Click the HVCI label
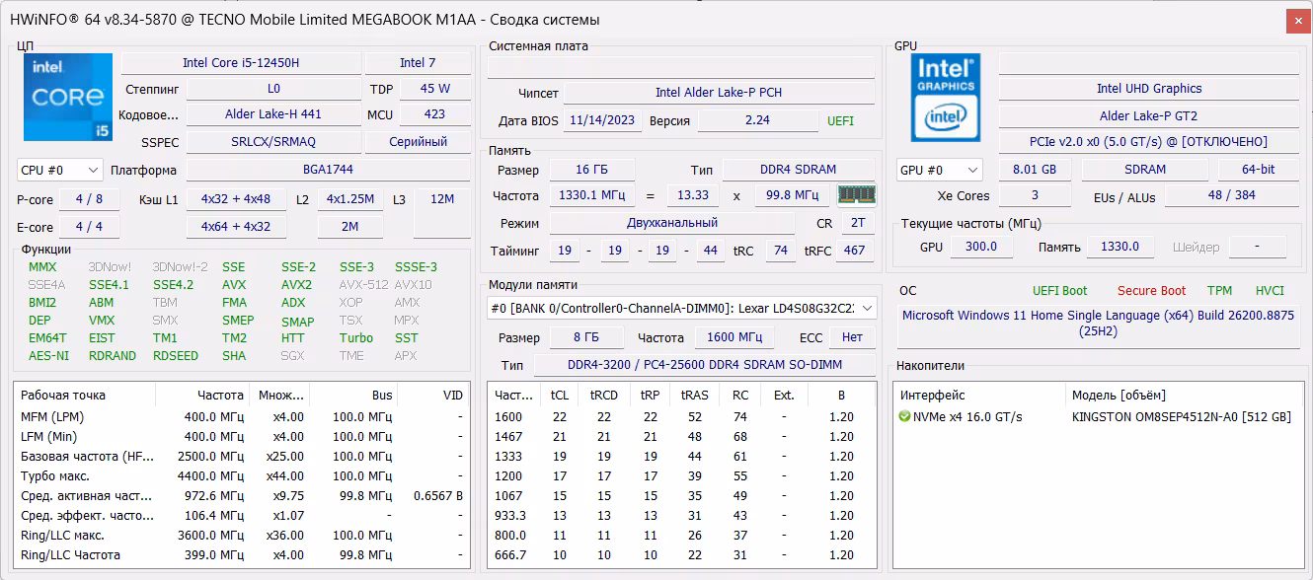This screenshot has width=1313, height=580. click(x=1270, y=291)
